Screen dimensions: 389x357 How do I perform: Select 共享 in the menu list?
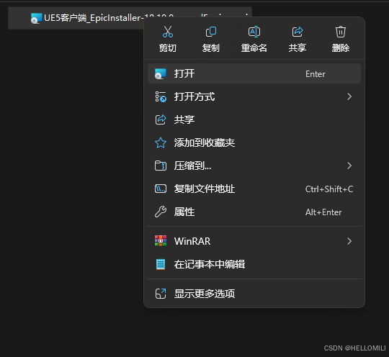point(254,119)
